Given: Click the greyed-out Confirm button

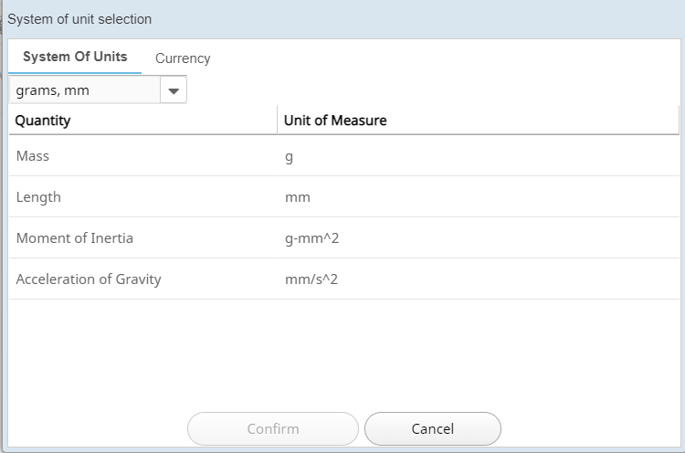Looking at the screenshot, I should click(x=272, y=428).
